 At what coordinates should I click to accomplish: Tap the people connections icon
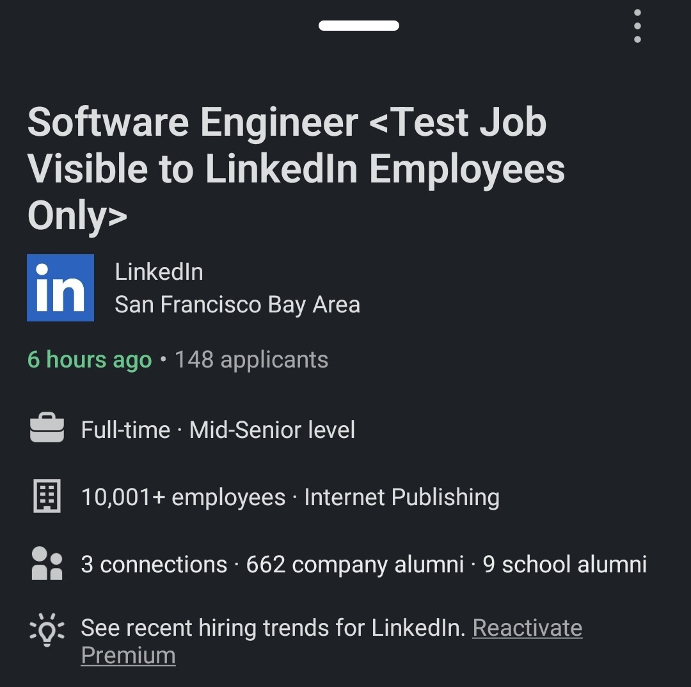pyautogui.click(x=47, y=563)
